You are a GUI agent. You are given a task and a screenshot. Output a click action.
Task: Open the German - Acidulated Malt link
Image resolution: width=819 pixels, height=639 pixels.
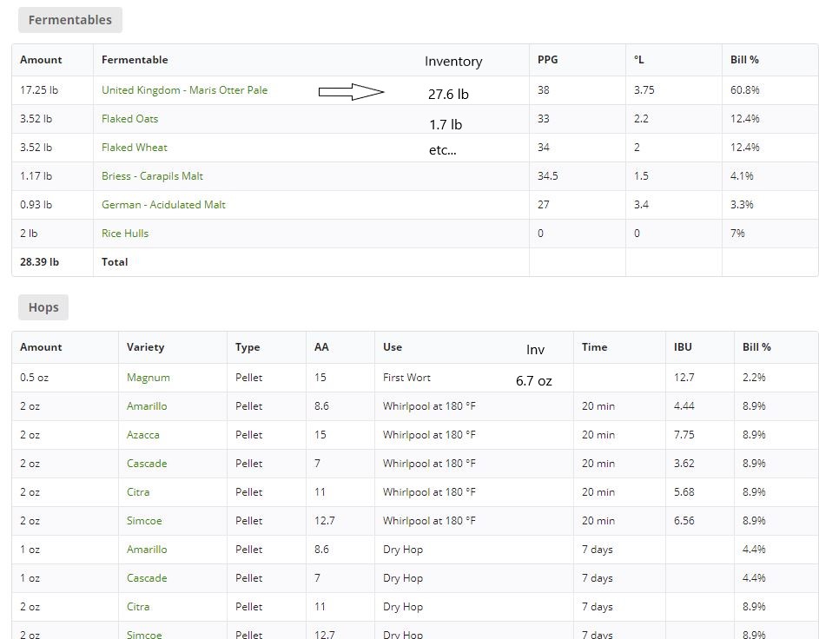[163, 205]
